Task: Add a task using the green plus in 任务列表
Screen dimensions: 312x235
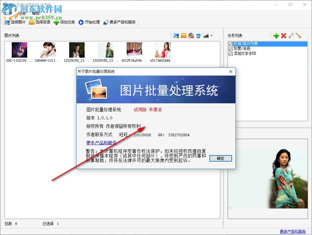Action: pyautogui.click(x=276, y=35)
